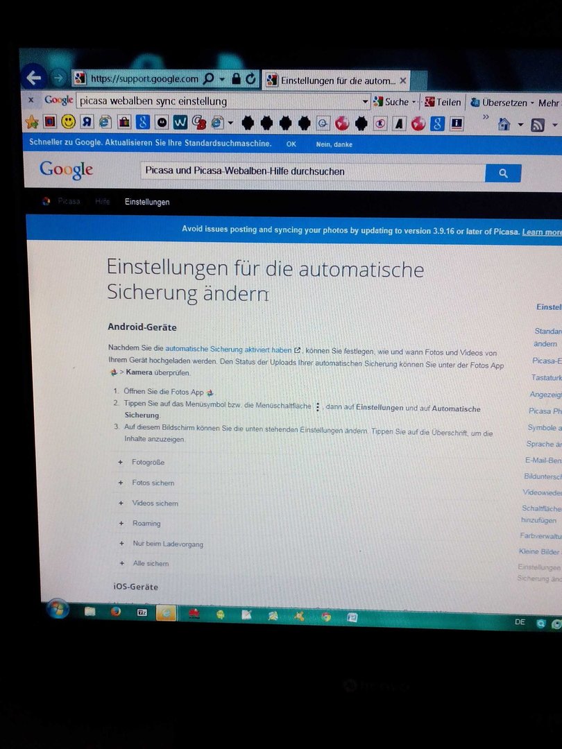
Task: Click the Yandex Я bookmark icon
Action: [87, 122]
